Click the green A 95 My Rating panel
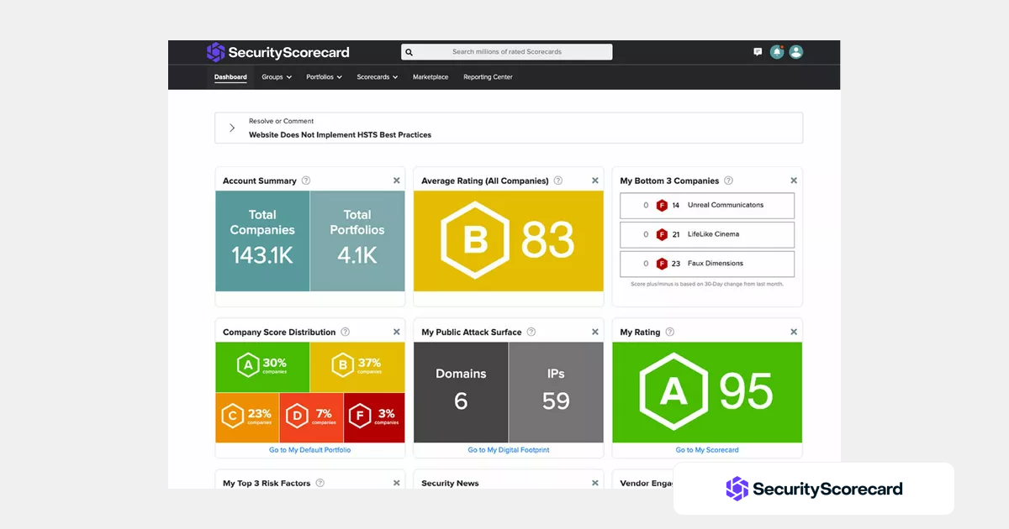This screenshot has width=1009, height=529. pyautogui.click(x=707, y=392)
